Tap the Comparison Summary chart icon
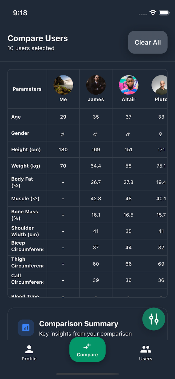 click(26, 328)
